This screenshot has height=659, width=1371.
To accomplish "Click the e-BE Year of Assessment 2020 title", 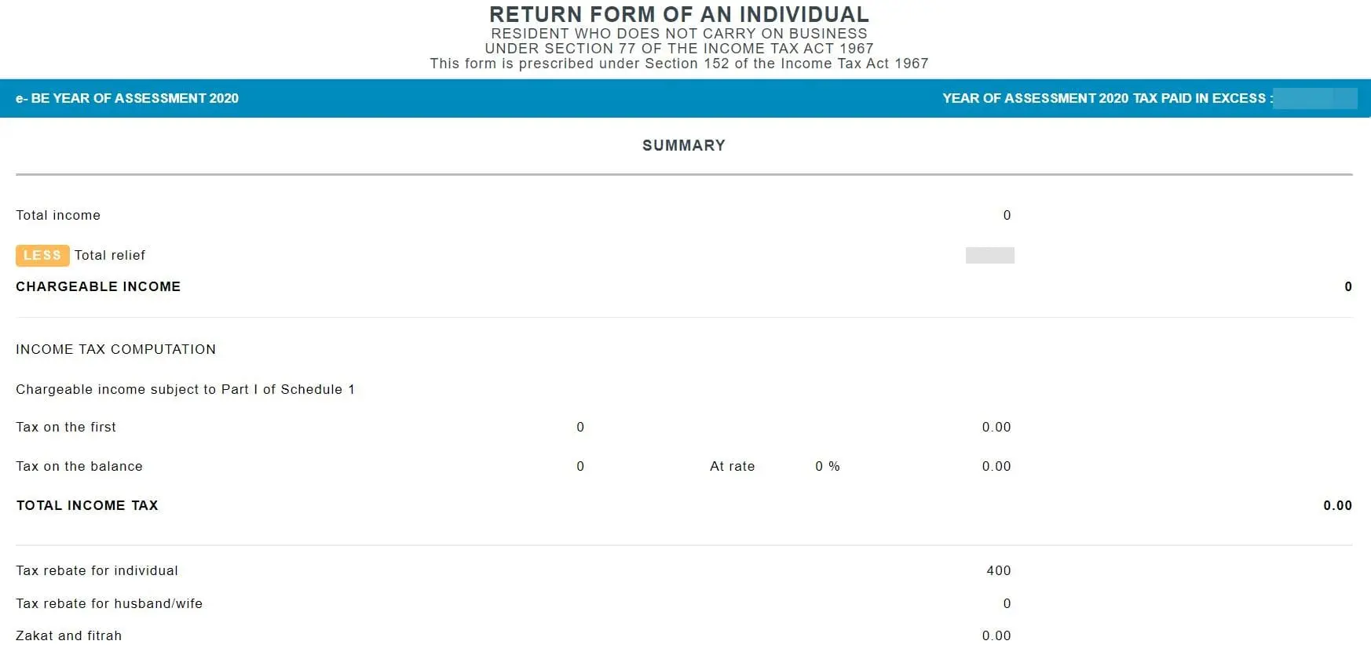I will pyautogui.click(x=127, y=99).
